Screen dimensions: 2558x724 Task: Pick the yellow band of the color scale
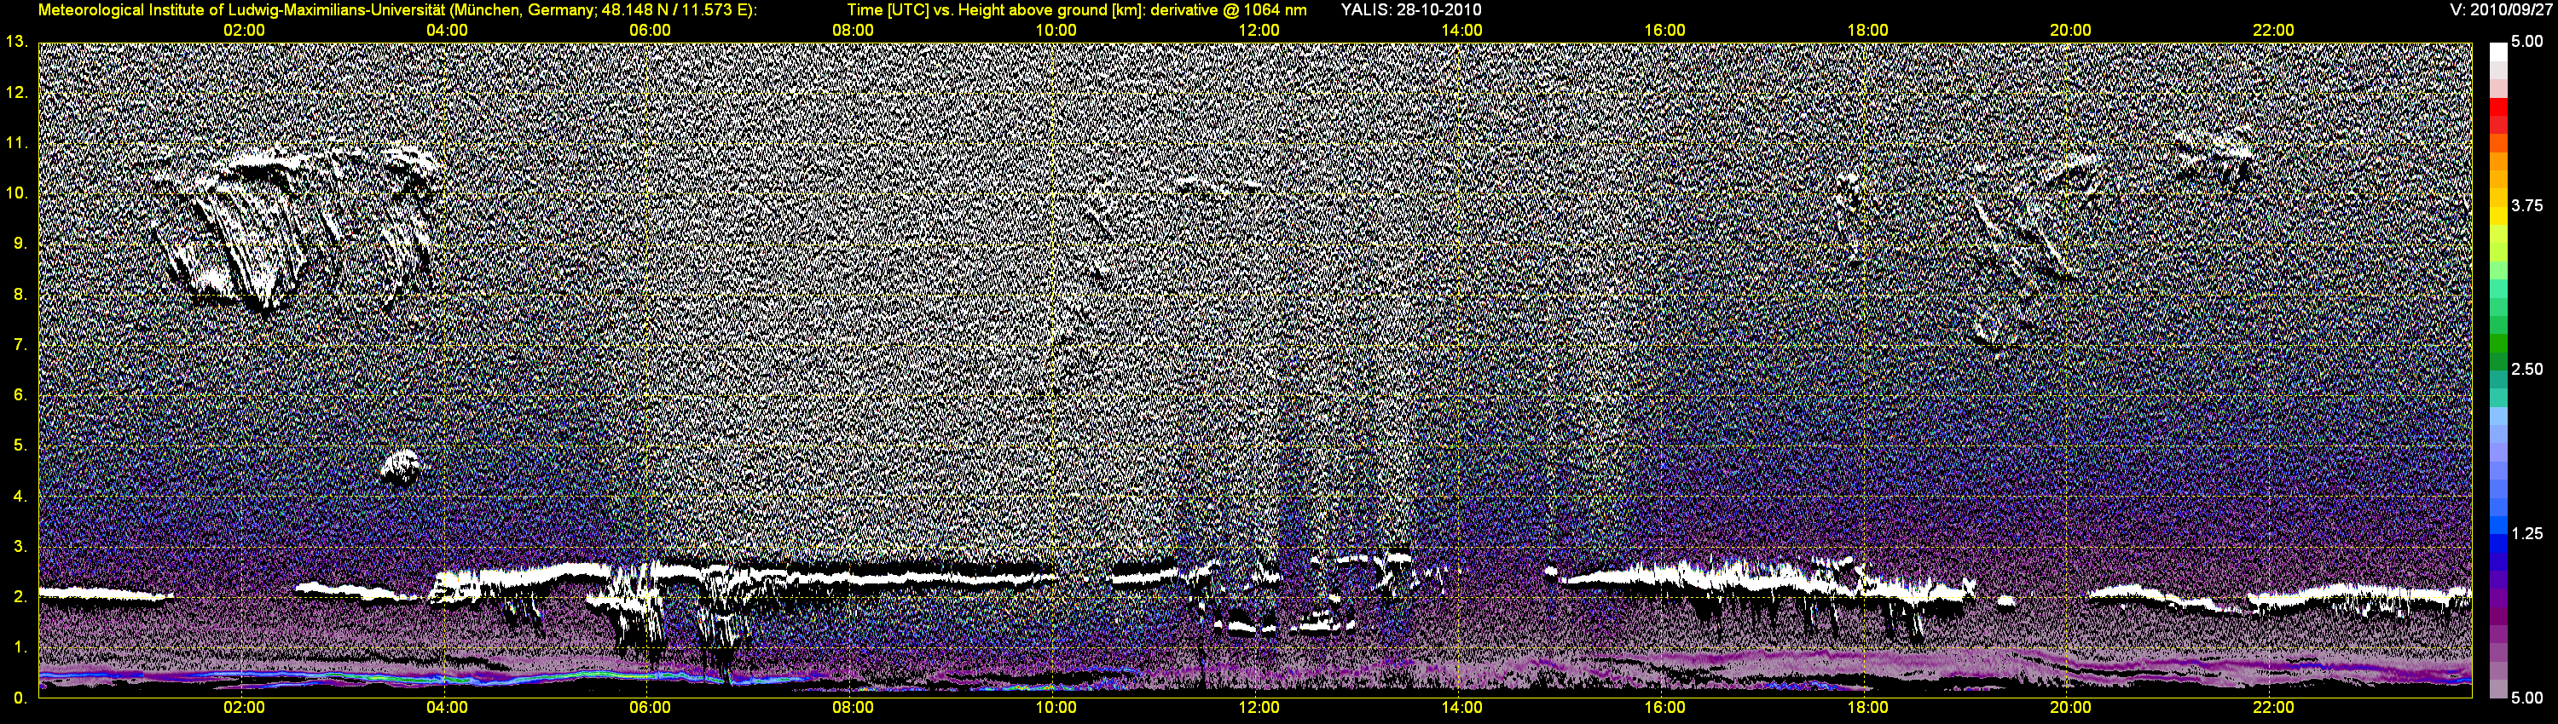(2497, 217)
